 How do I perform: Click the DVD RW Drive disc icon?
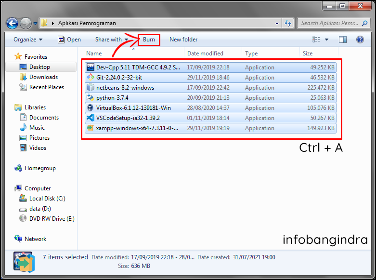23,218
